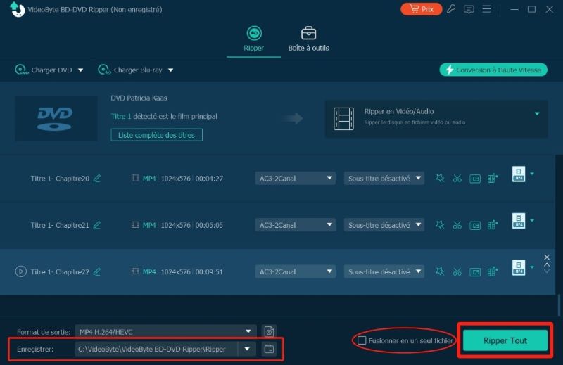Screen dimensions: 563x365
Task: Click the title list vertical scrollbar
Action: pyautogui.click(x=559, y=305)
